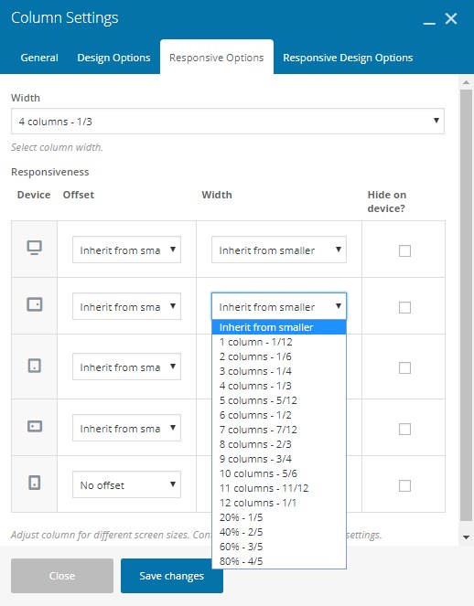Close the Column Settings dialog with X
The height and width of the screenshot is (606, 474).
coord(451,18)
